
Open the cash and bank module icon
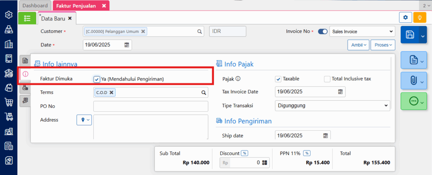tap(9, 73)
